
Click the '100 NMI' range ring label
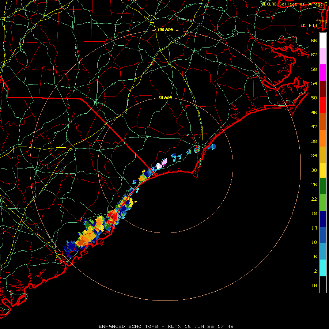tap(165, 30)
